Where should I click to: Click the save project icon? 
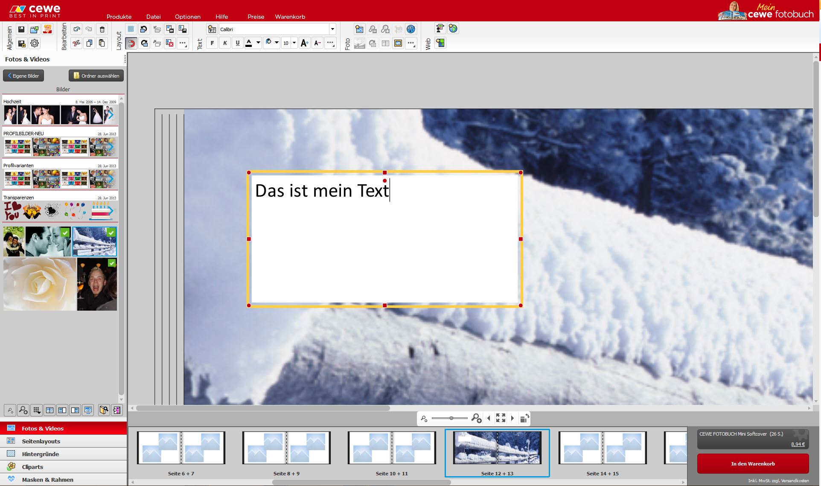tap(21, 29)
